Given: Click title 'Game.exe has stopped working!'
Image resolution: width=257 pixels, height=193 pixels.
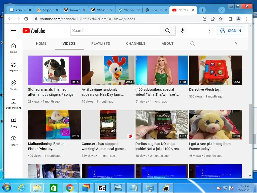Looking at the screenshot, I should pyautogui.click(x=104, y=146).
